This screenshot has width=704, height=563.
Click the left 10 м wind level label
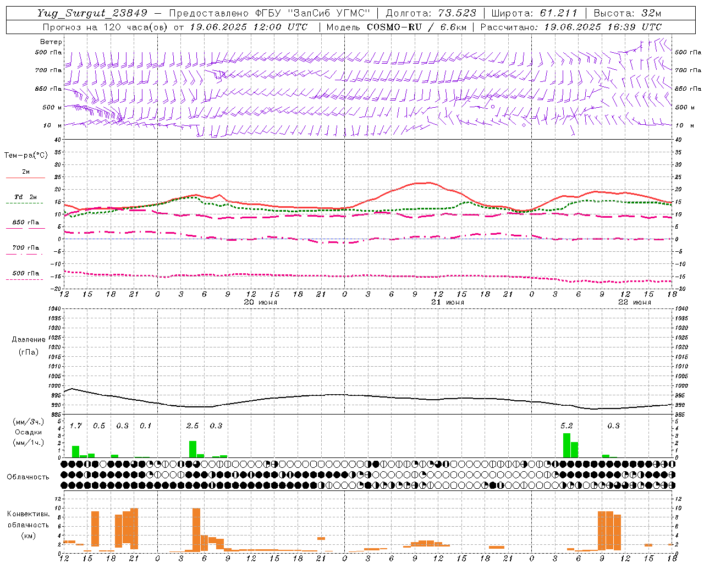53,125
